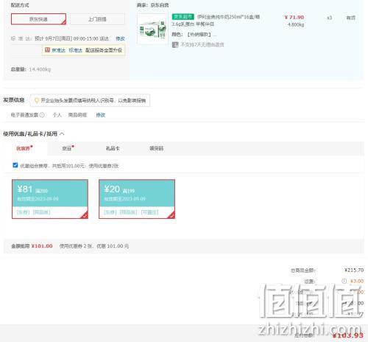Click the 京东超市 green tag

tap(183, 17)
